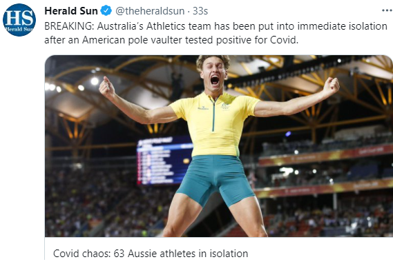
Task: Click the athlete's yellow jersey
Action: 215,124
